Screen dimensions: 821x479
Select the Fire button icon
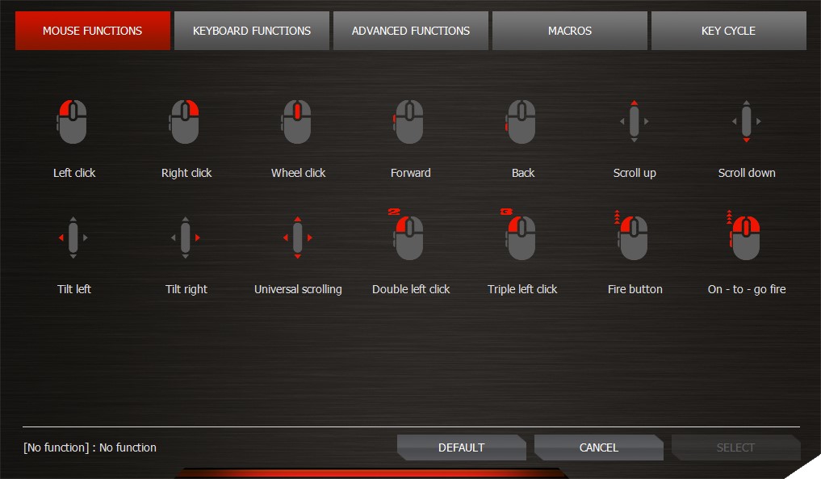coord(635,237)
